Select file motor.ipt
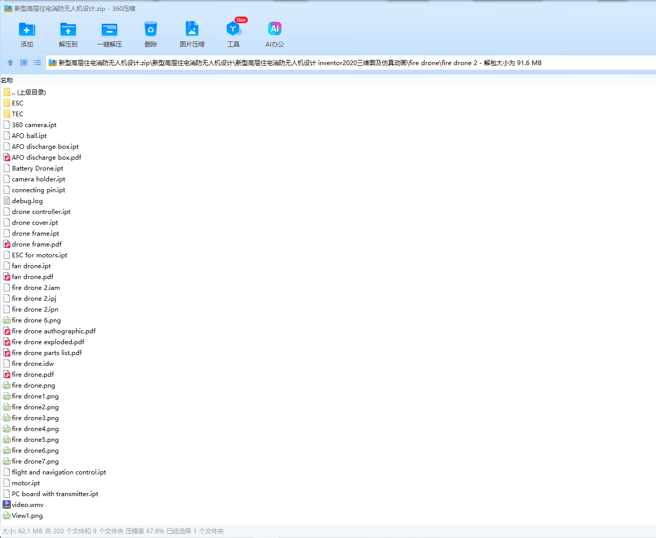This screenshot has width=656, height=538. (22, 483)
